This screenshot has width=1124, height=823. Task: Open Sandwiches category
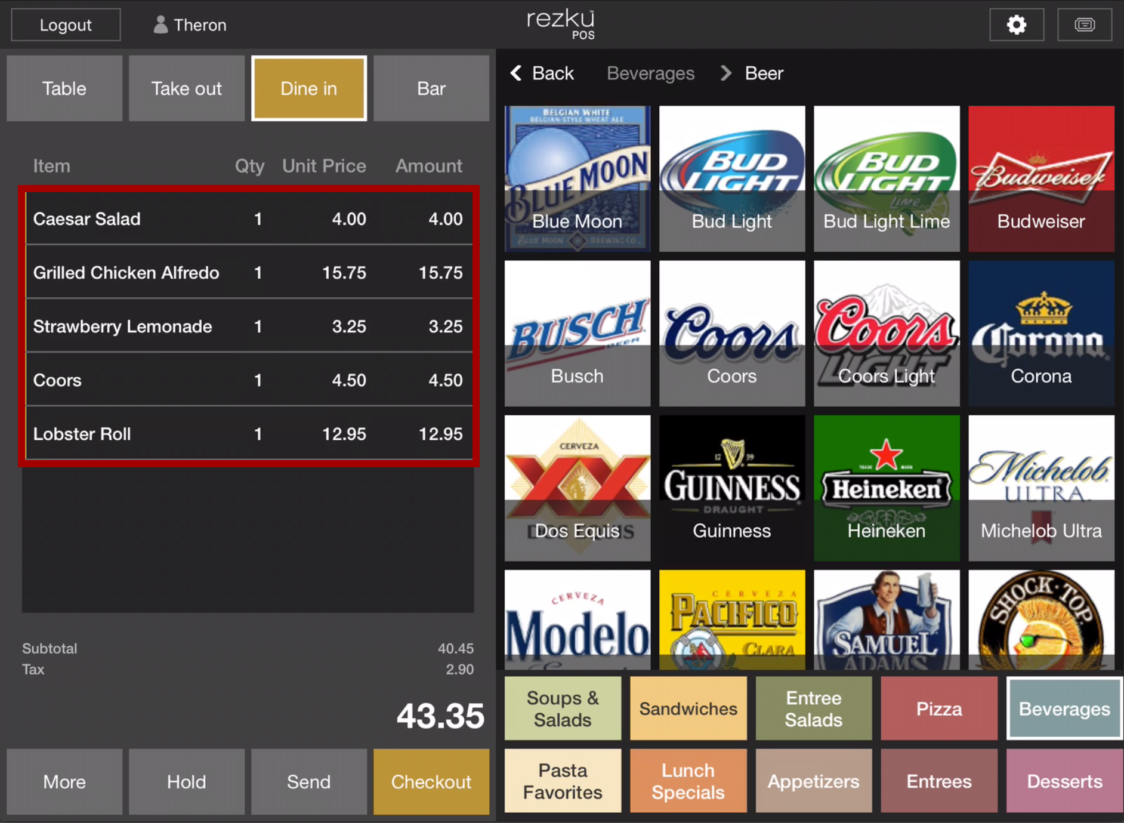click(x=688, y=708)
